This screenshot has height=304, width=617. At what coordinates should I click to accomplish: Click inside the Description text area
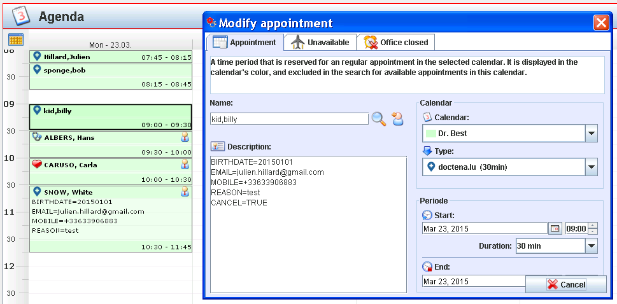click(308, 248)
